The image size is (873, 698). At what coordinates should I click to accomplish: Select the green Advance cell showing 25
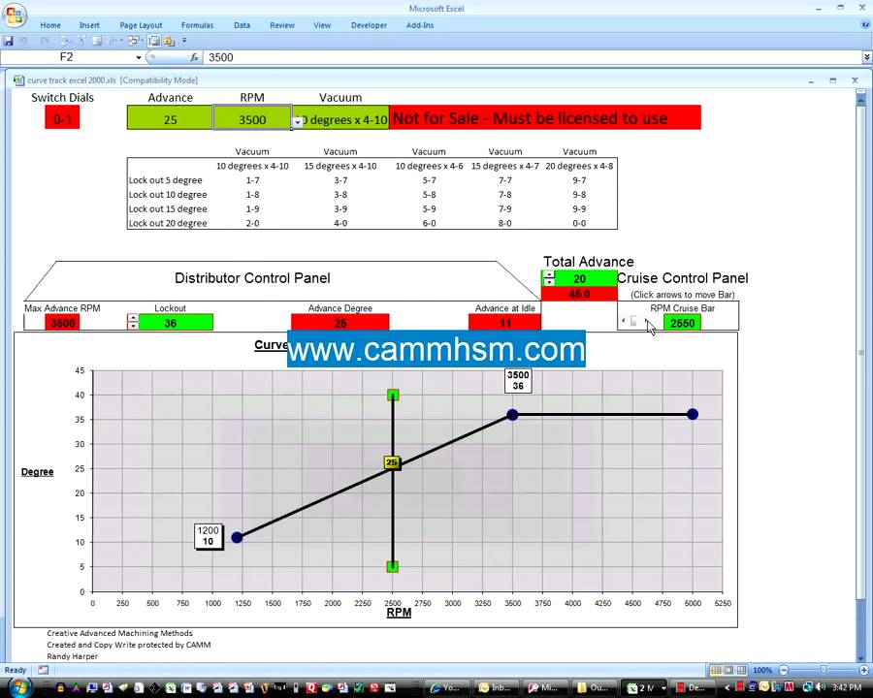click(170, 117)
